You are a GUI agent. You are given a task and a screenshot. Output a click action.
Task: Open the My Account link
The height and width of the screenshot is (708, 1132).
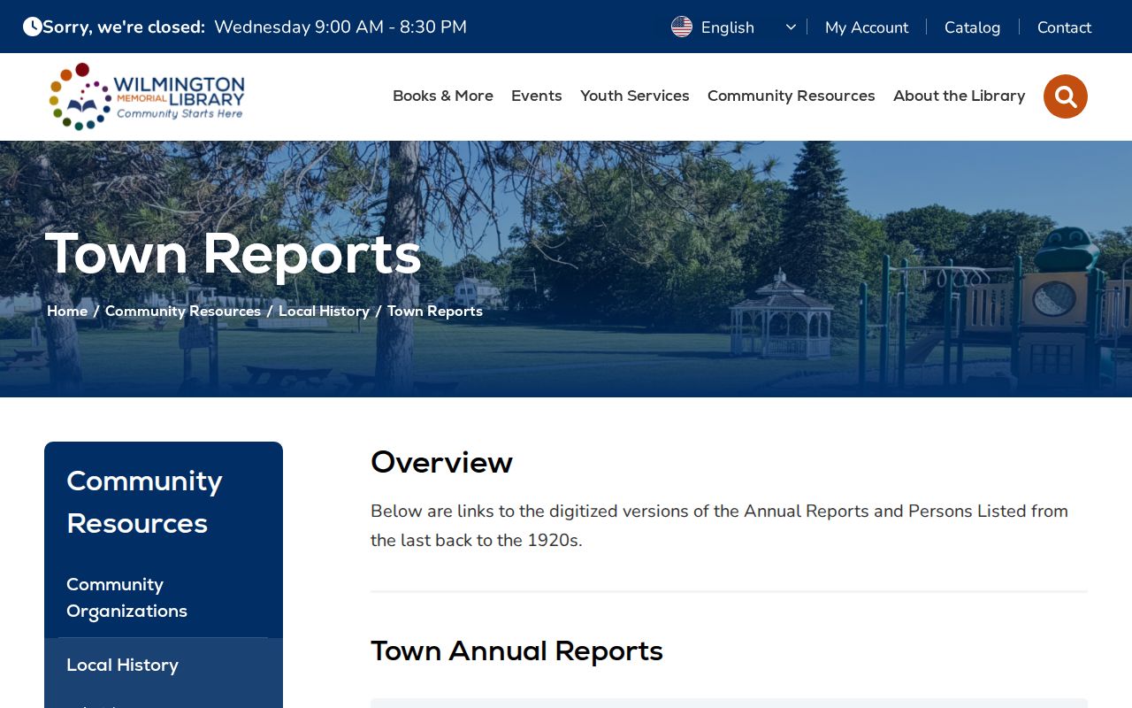(x=867, y=27)
